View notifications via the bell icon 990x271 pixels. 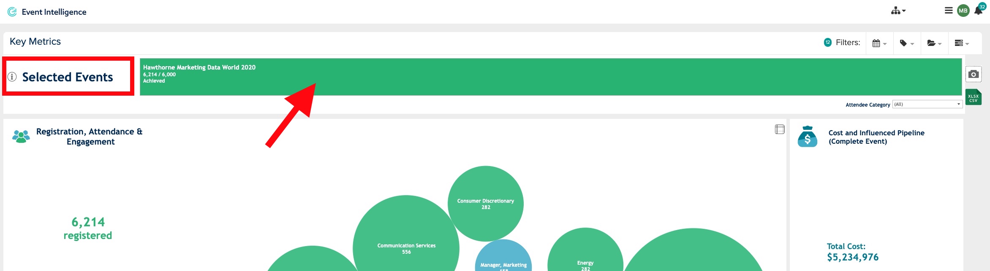(x=979, y=10)
